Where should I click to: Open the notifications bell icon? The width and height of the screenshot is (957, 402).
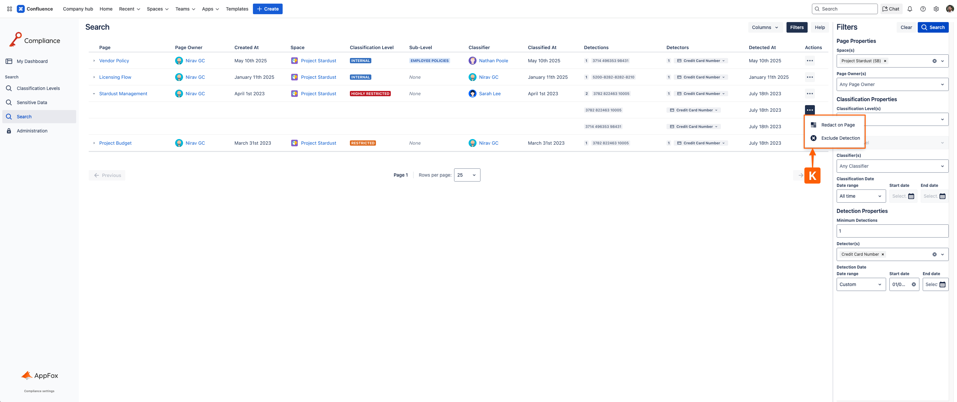pyautogui.click(x=910, y=9)
